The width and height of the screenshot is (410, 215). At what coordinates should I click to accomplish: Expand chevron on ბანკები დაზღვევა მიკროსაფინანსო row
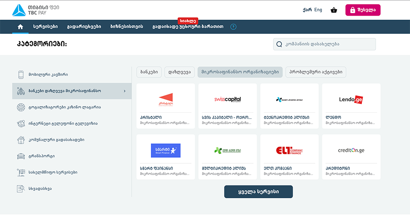click(125, 91)
